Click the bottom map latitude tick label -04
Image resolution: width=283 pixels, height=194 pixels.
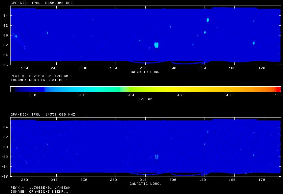tap(5, 166)
